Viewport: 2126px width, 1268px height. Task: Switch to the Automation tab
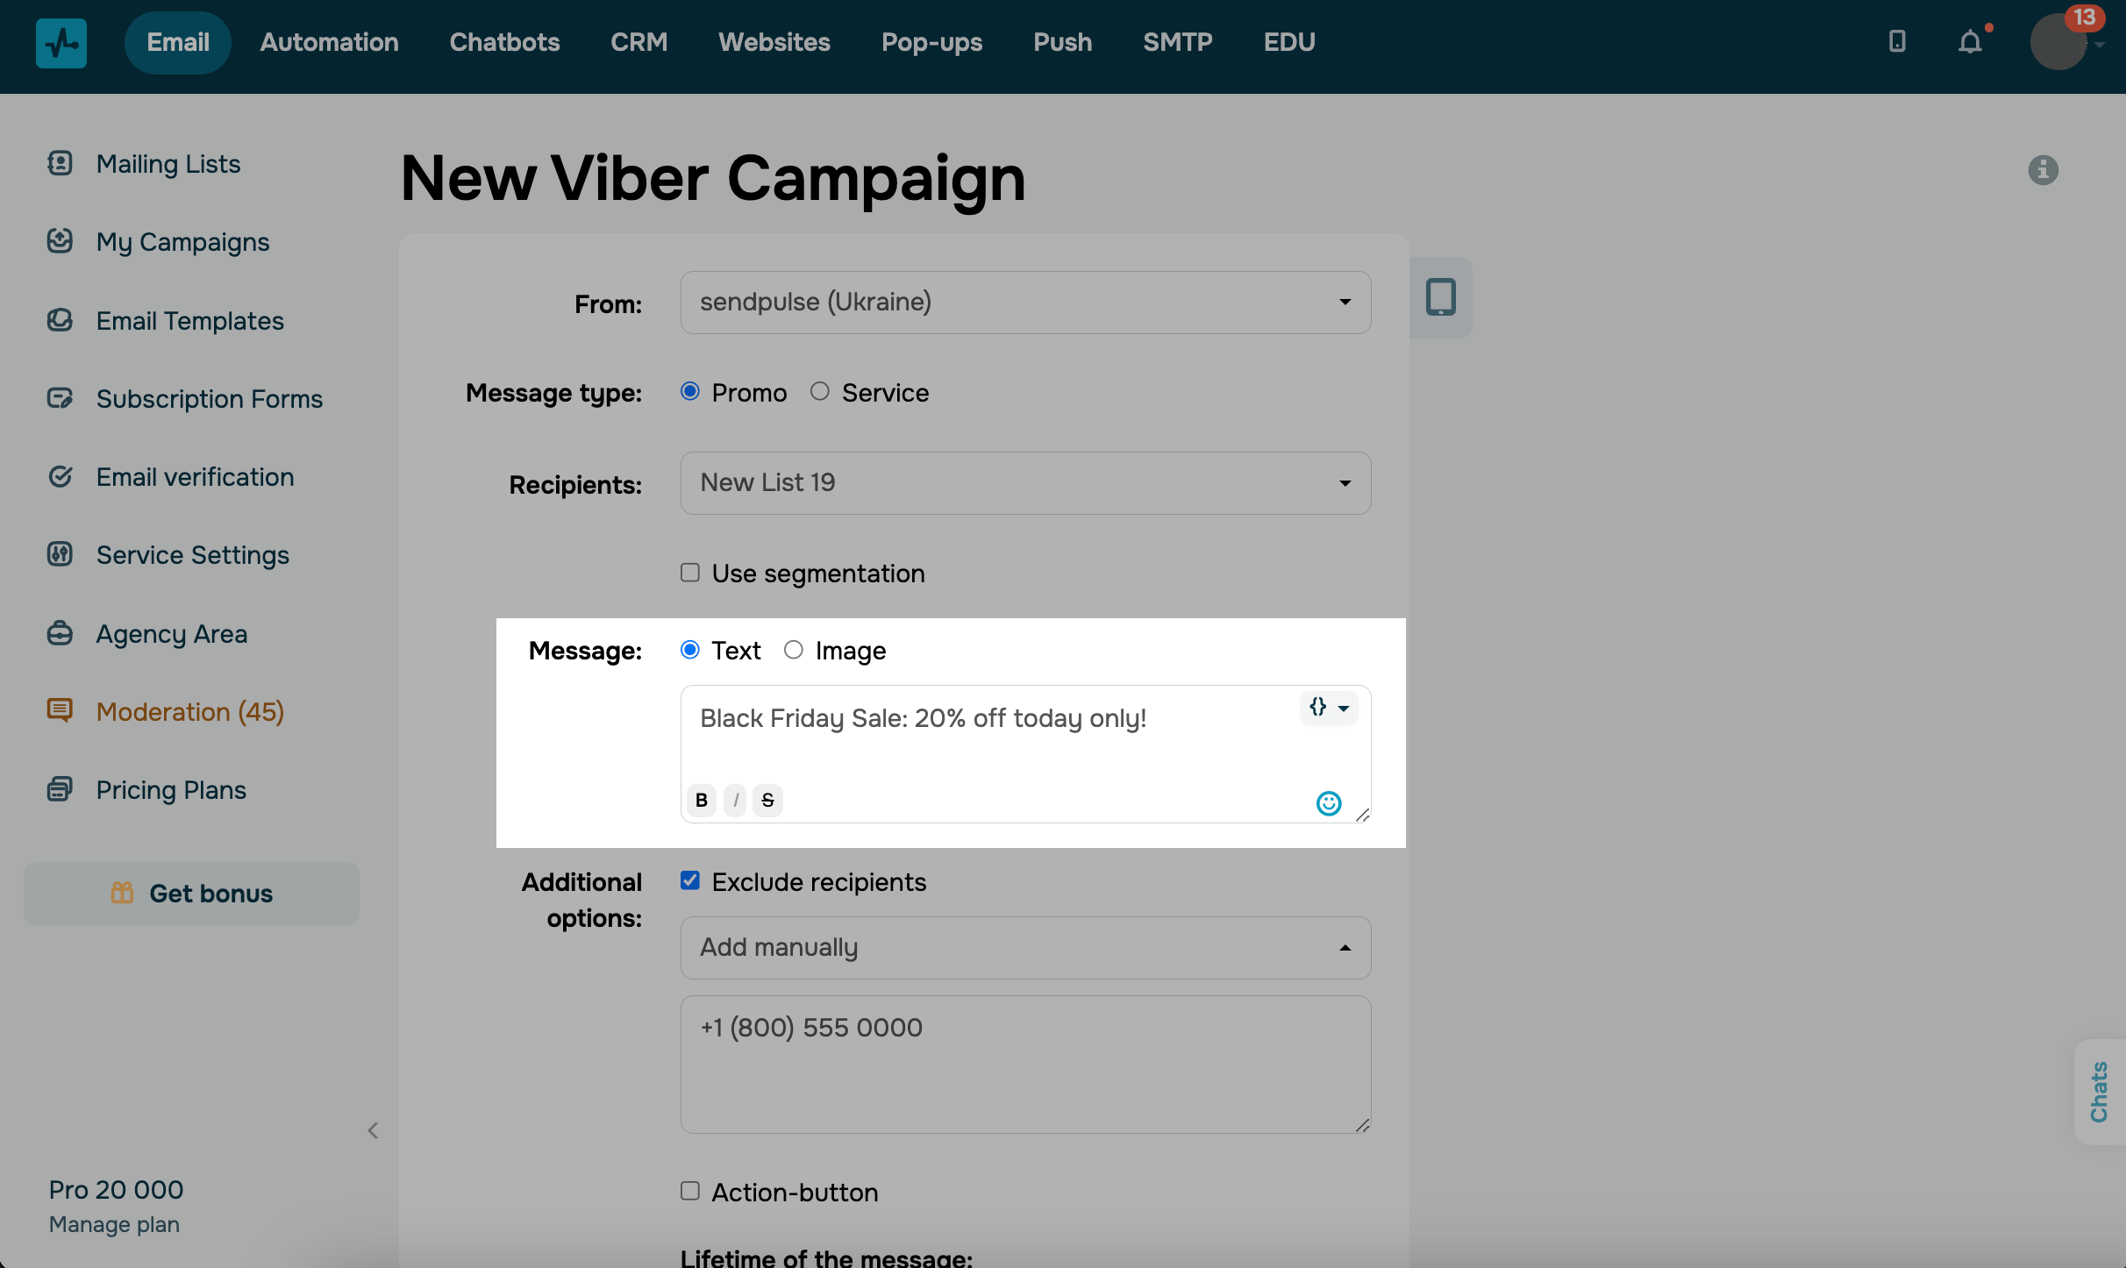click(329, 41)
